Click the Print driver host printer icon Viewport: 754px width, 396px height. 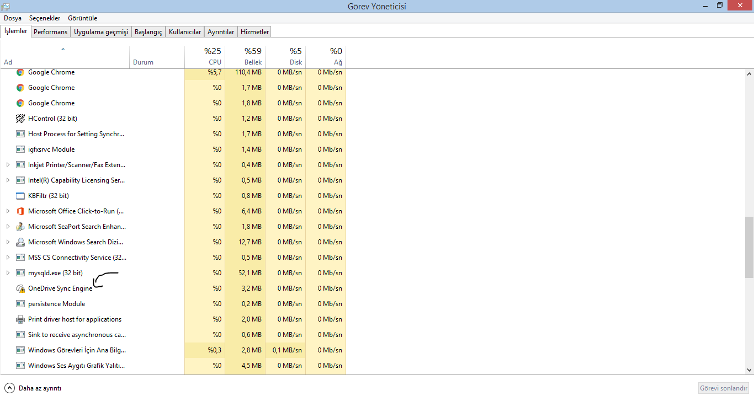[20, 319]
